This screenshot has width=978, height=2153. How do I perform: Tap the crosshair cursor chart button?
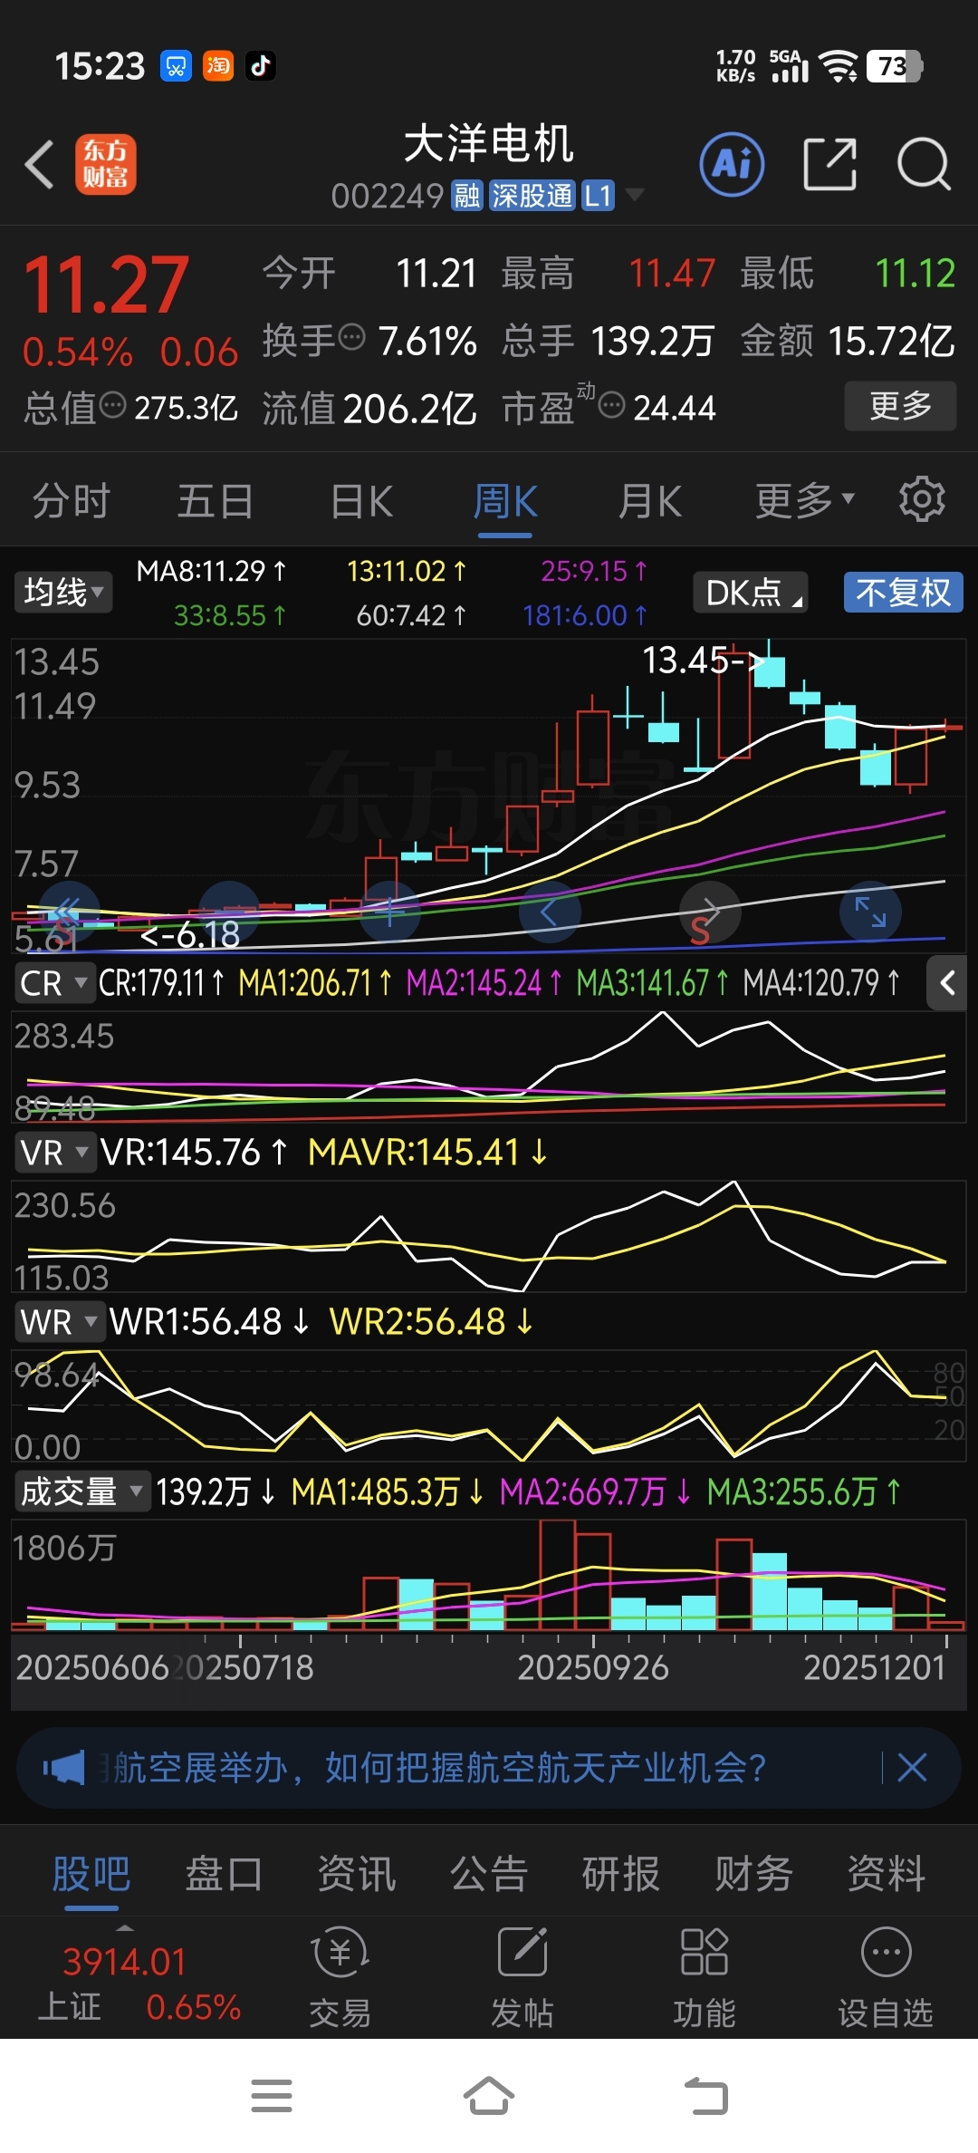tap(389, 912)
